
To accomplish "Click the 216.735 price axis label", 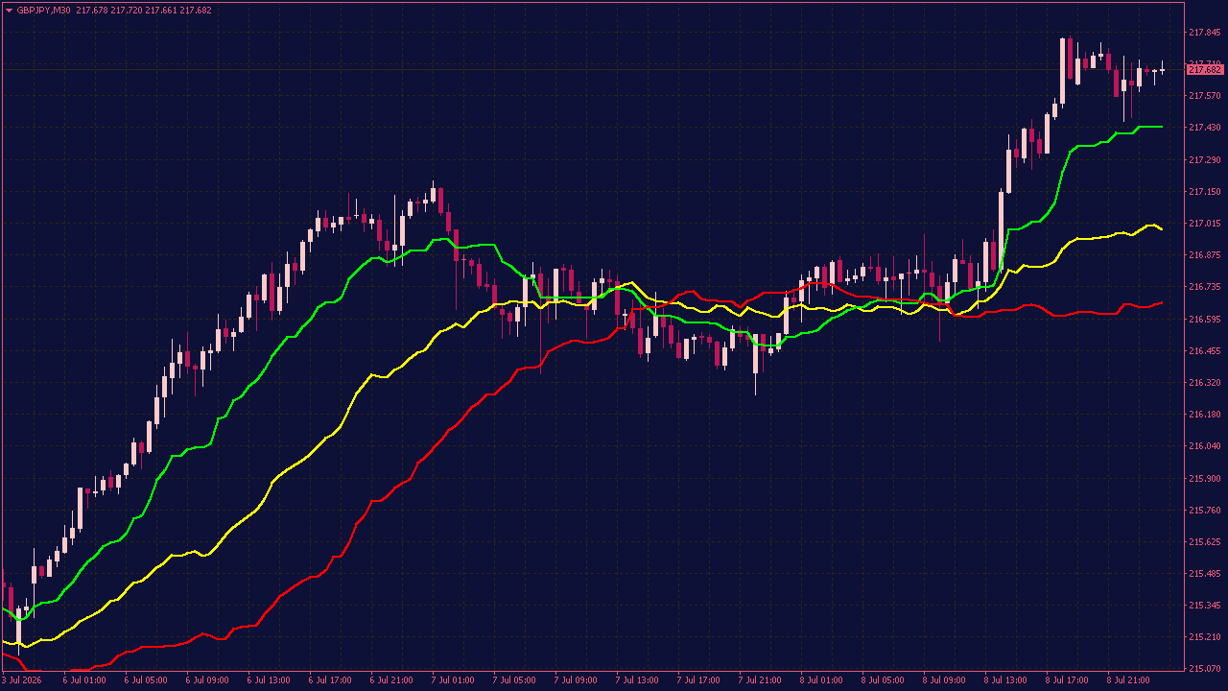I will click(1204, 287).
